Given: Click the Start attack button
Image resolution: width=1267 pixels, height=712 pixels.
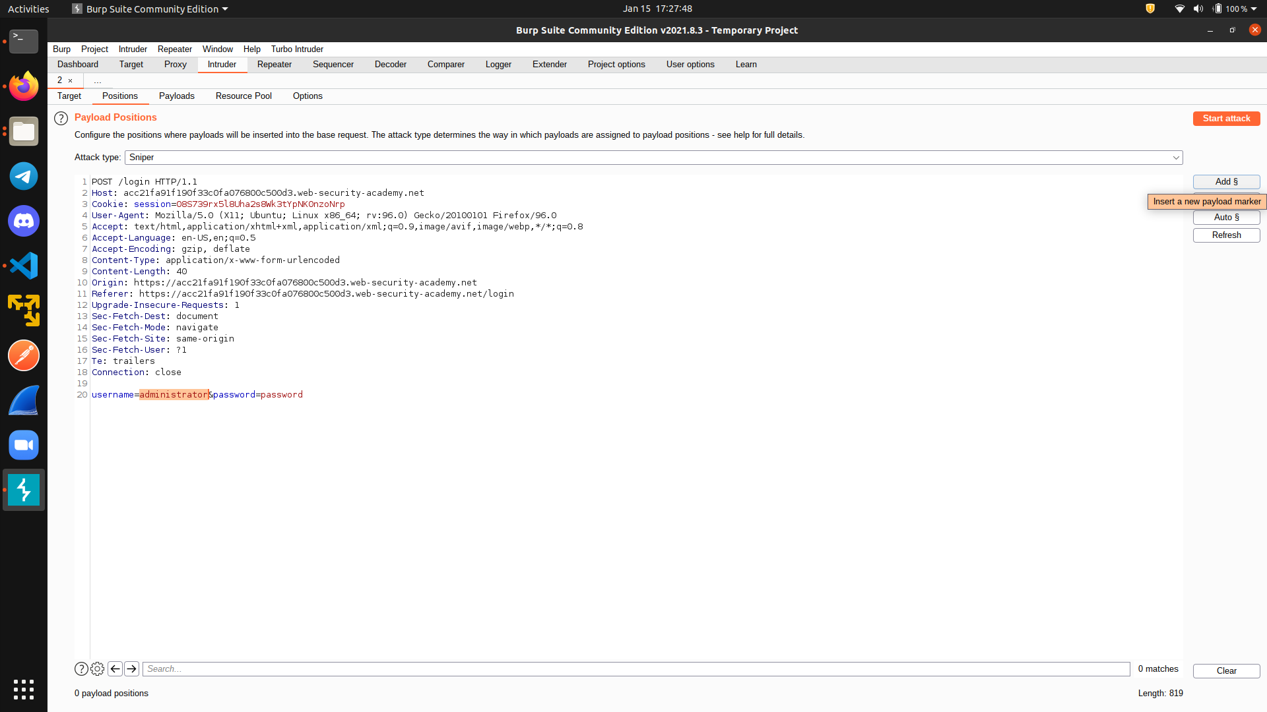Looking at the screenshot, I should 1226,119.
